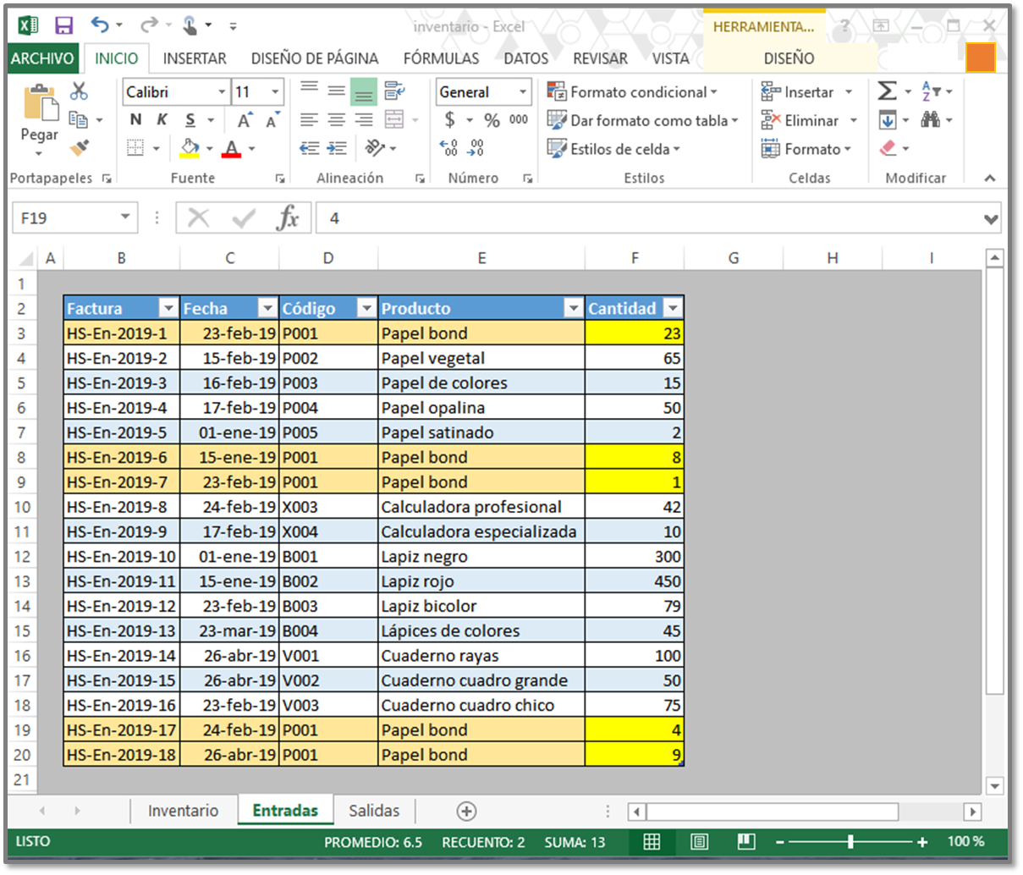This screenshot has width=1023, height=875.
Task: Expand the Calibri font name dropdown
Action: 222,92
